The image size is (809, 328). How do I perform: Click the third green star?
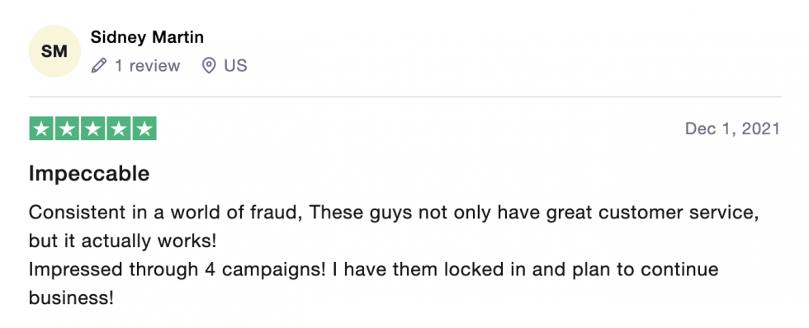click(x=92, y=129)
